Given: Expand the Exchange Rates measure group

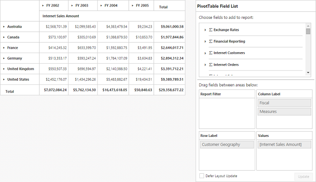Looking at the screenshot, I should point(205,30).
